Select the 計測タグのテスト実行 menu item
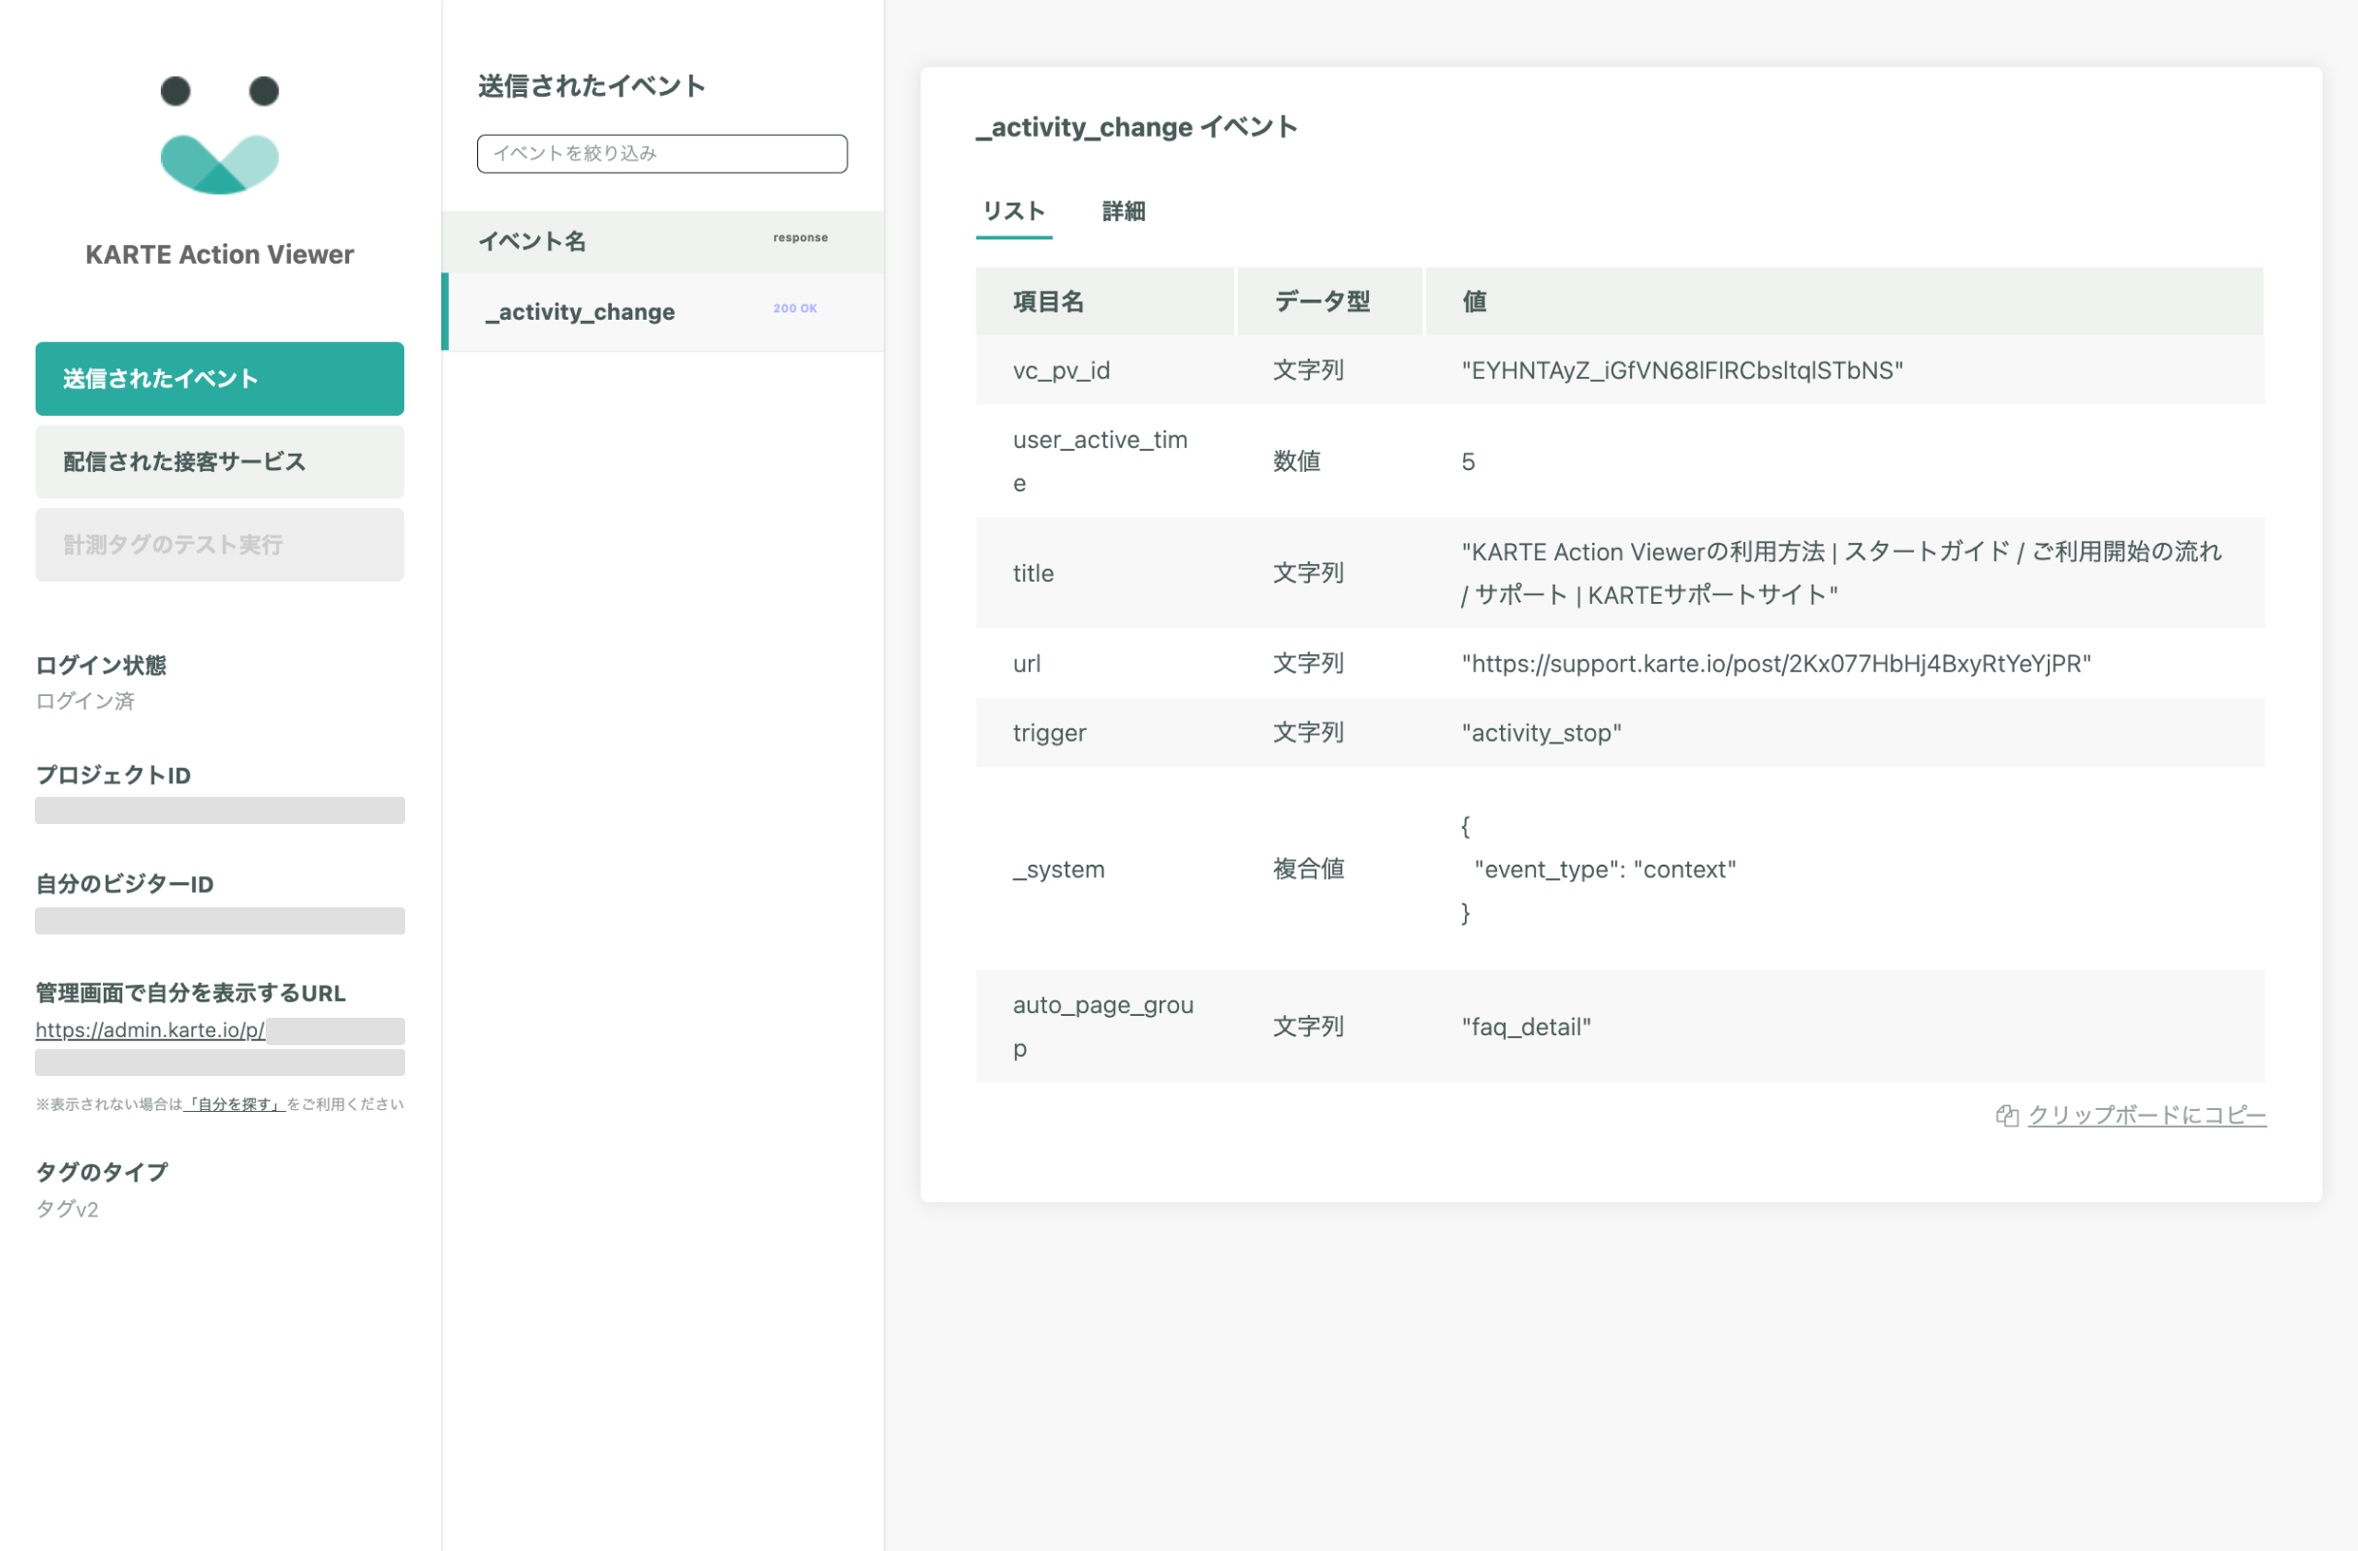Viewport: 2358px width, 1551px height. 219,545
